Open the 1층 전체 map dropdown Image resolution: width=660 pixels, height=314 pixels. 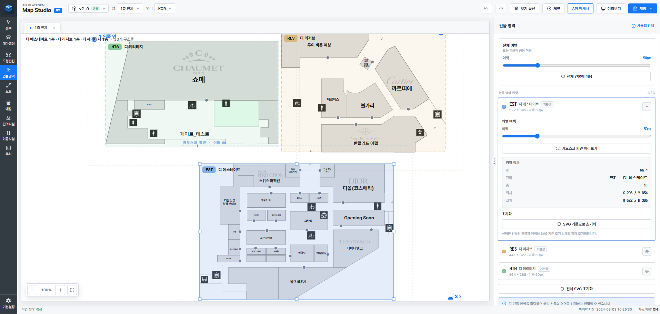pyautogui.click(x=130, y=9)
